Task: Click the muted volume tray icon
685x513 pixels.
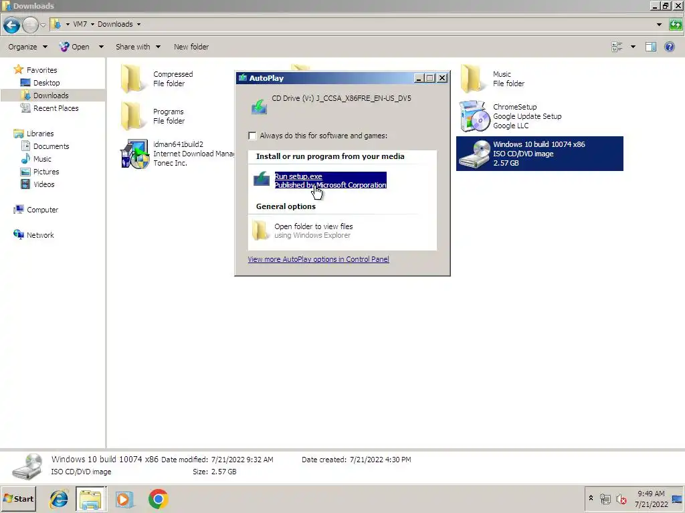Action: click(621, 498)
